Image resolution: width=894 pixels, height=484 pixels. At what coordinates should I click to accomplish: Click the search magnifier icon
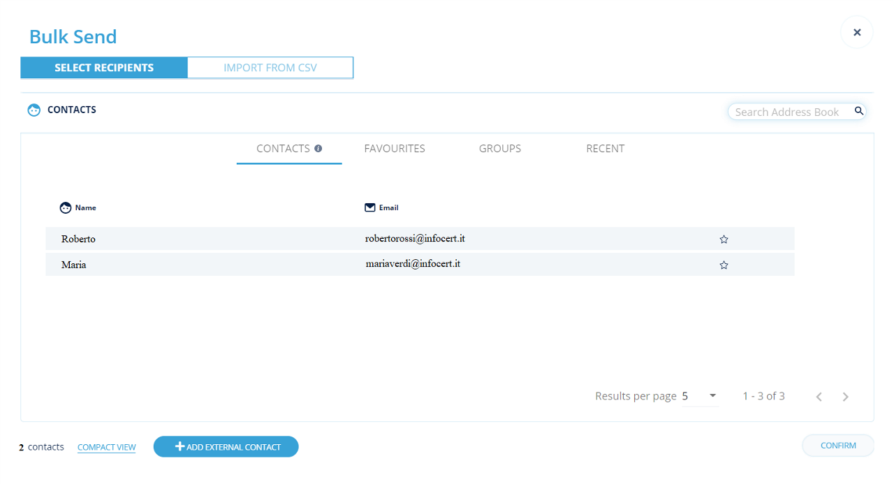click(x=859, y=111)
